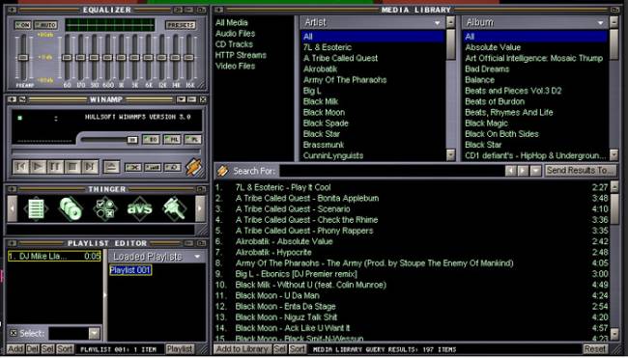
Task: Open the Playlist Editor window menu icon
Action: point(12,243)
